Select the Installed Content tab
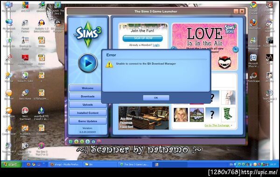 88,113
